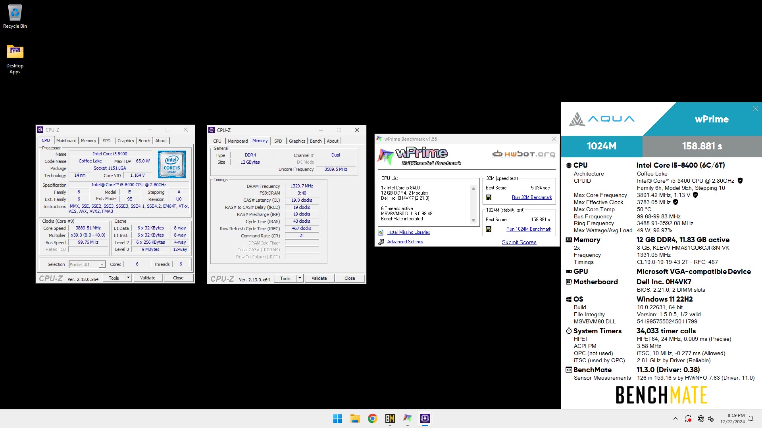Switch to CPU-Z via taskbar icon
Image resolution: width=762 pixels, height=428 pixels.
pyautogui.click(x=425, y=418)
